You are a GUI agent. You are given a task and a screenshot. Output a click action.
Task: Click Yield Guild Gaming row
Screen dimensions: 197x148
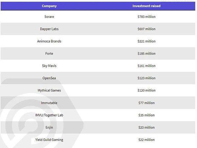coord(49,140)
